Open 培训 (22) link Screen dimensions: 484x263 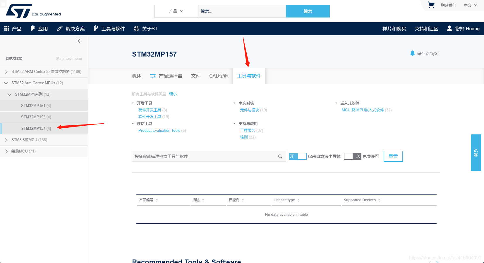coord(248,137)
